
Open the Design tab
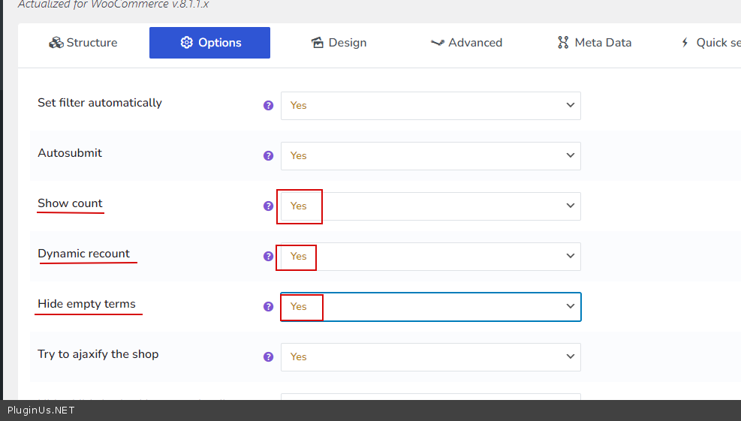coord(339,43)
